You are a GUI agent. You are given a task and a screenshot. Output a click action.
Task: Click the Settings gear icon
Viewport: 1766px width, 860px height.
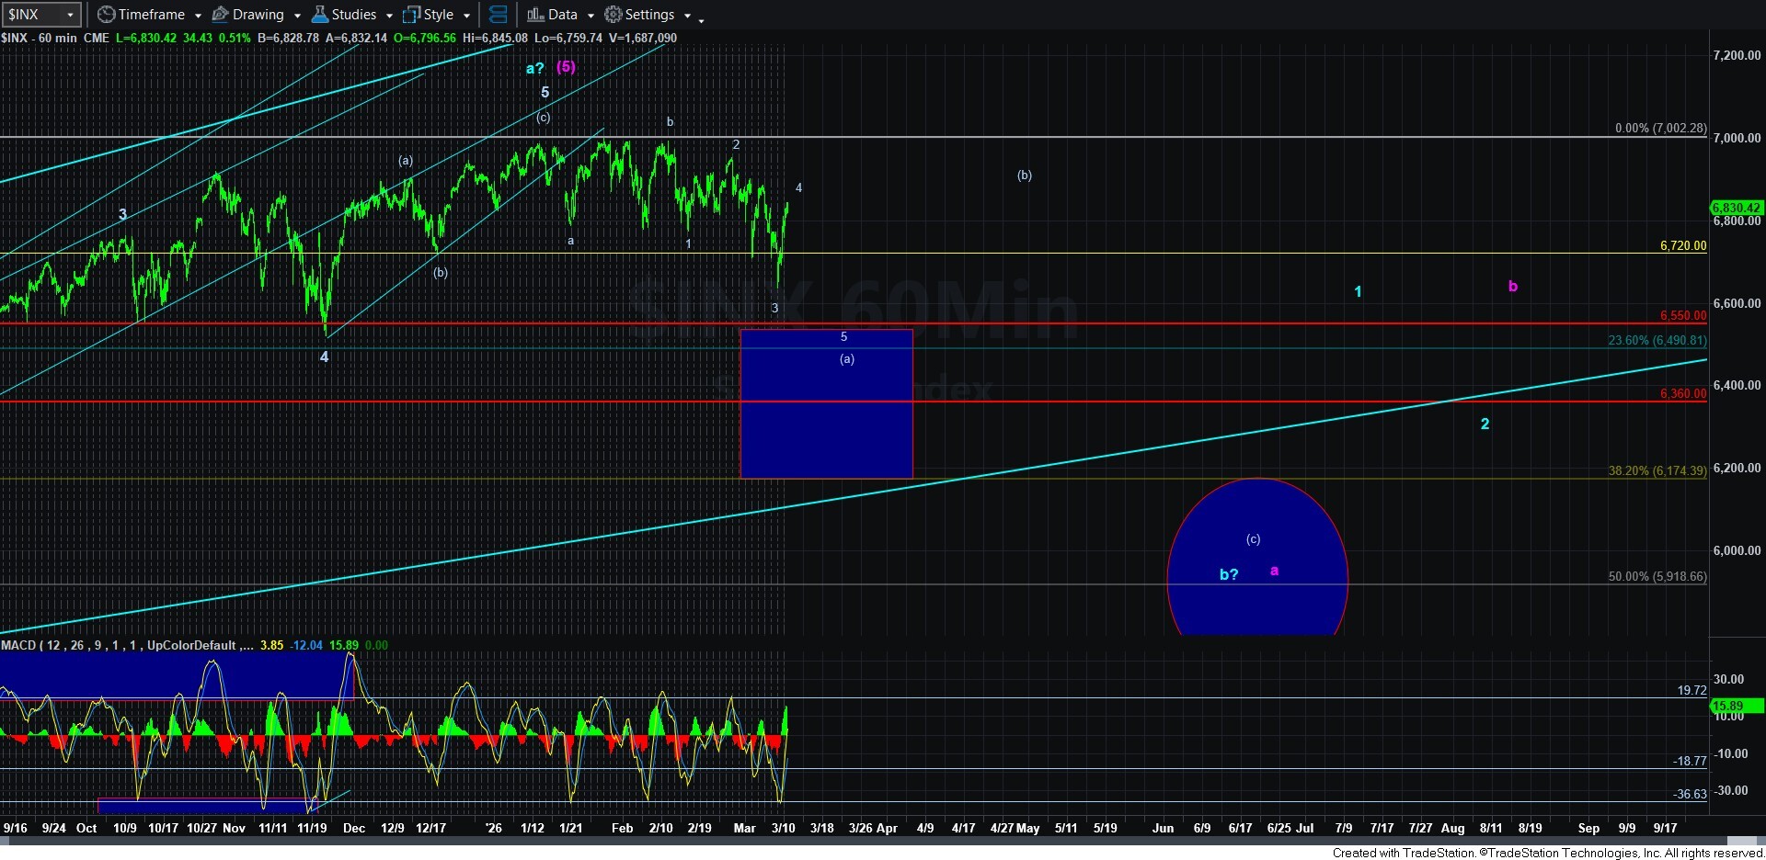pos(613,15)
